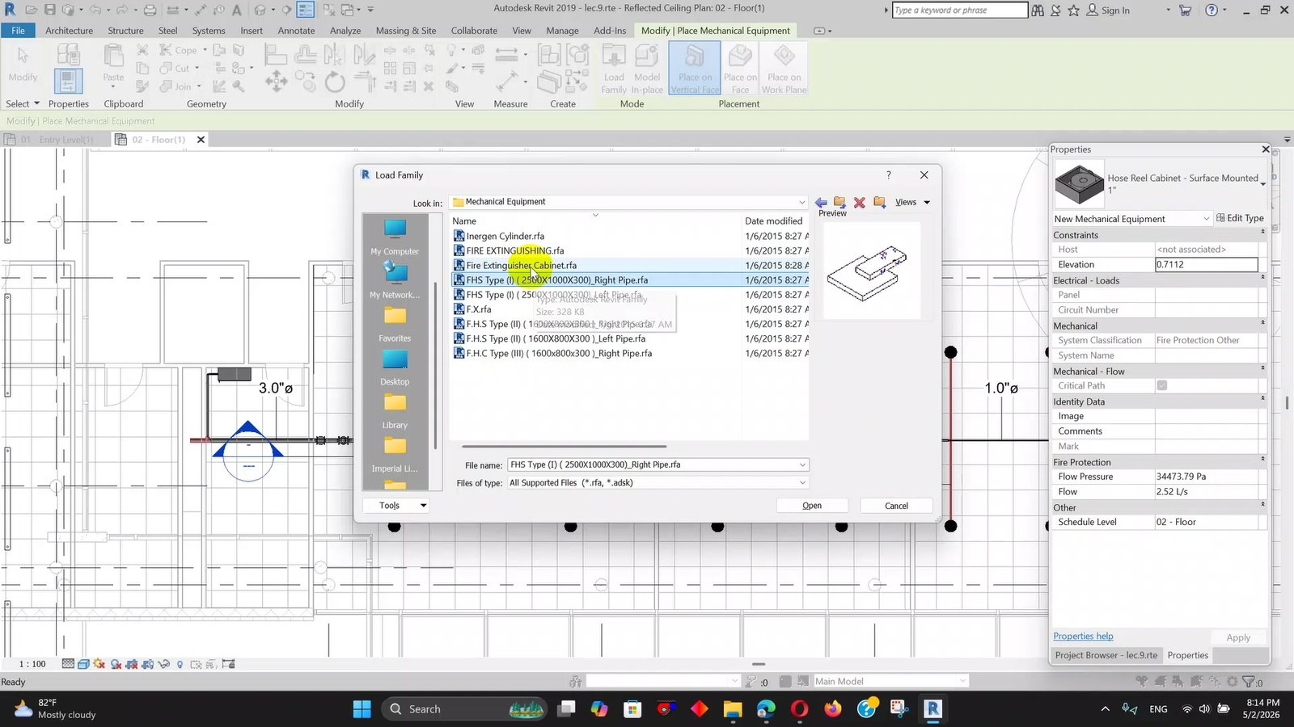Toggle the Properties palette ribbon button
Screen dimensions: 1294x727
tap(68, 81)
